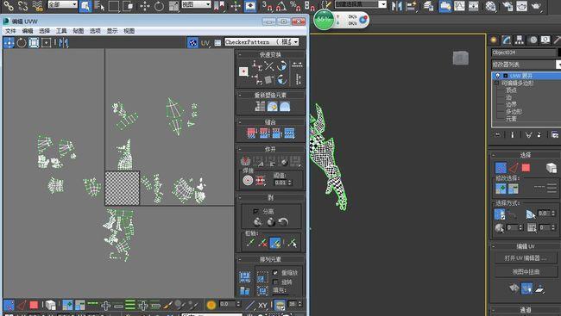This screenshot has width=561, height=316.
Task: Toggle the 重缩放 checkbox
Action: click(275, 272)
